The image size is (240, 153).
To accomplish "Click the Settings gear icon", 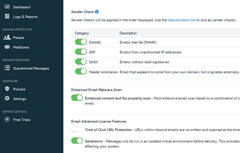I will coord(7,99).
